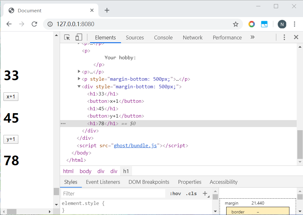Open the Performance tab
The width and height of the screenshot is (303, 215).
[x=227, y=38]
